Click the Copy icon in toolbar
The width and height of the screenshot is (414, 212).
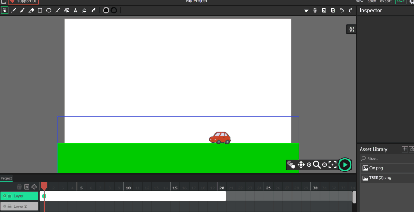coord(324,11)
